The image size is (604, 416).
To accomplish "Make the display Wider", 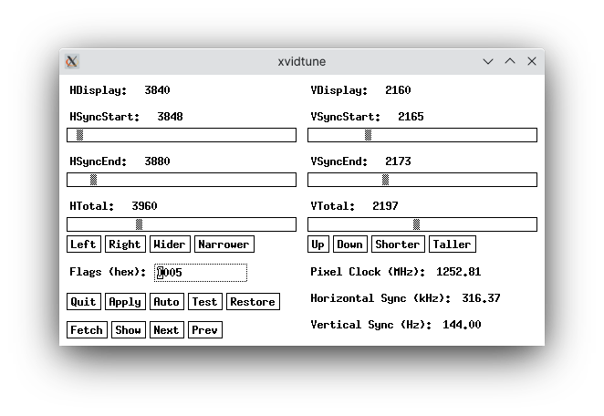I will [x=170, y=244].
